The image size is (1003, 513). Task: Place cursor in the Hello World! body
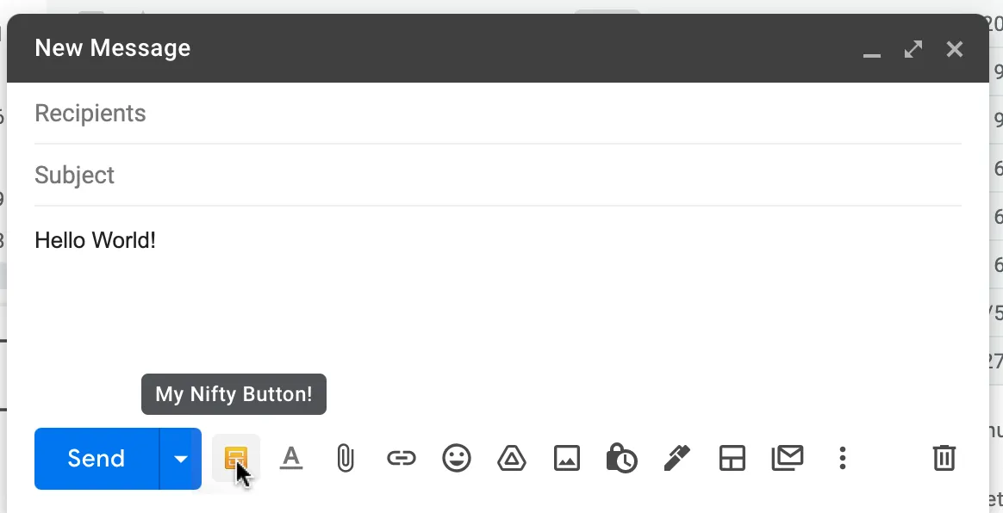(96, 240)
